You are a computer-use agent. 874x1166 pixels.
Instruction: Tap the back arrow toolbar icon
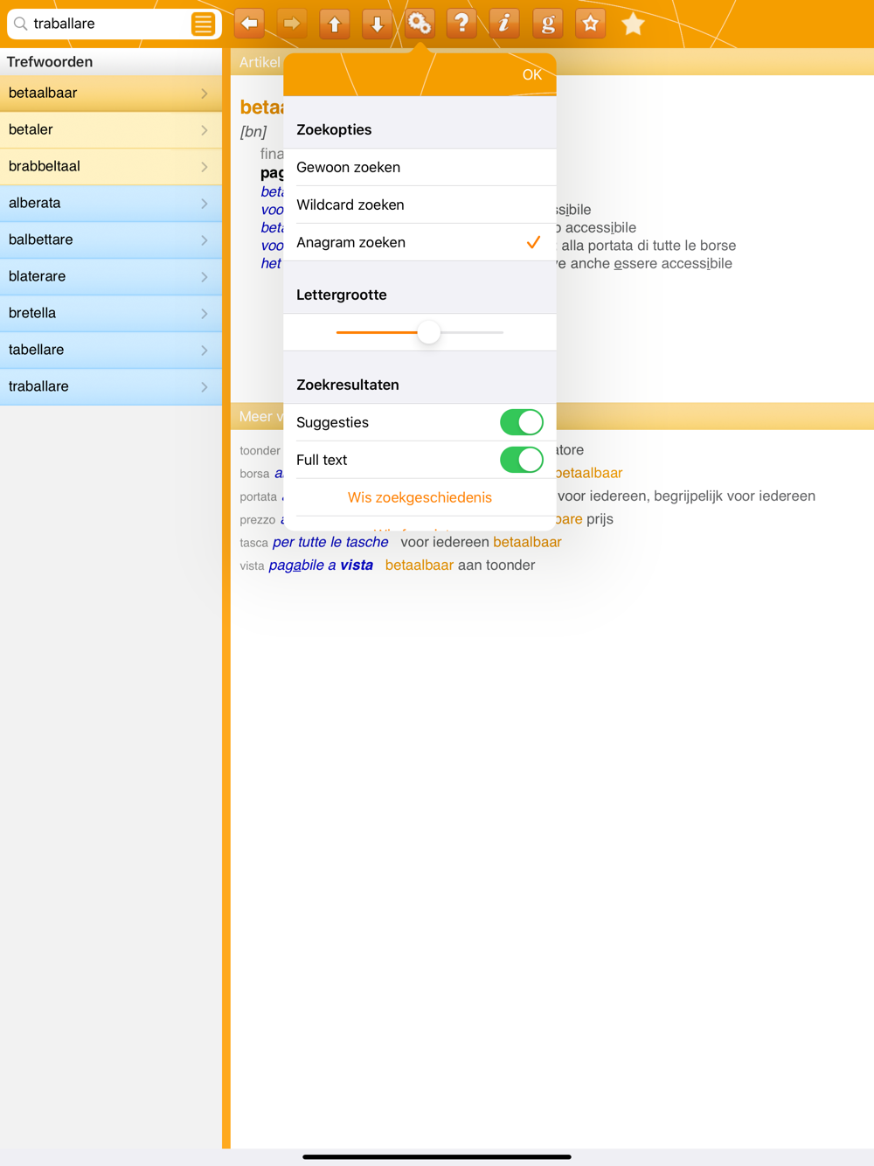[x=249, y=24]
